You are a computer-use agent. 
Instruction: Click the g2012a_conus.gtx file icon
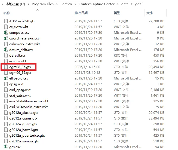click(6, 118)
